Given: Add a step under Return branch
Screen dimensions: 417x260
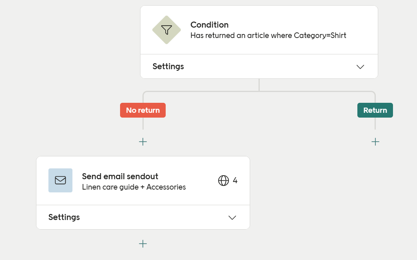Looking at the screenshot, I should (x=375, y=142).
